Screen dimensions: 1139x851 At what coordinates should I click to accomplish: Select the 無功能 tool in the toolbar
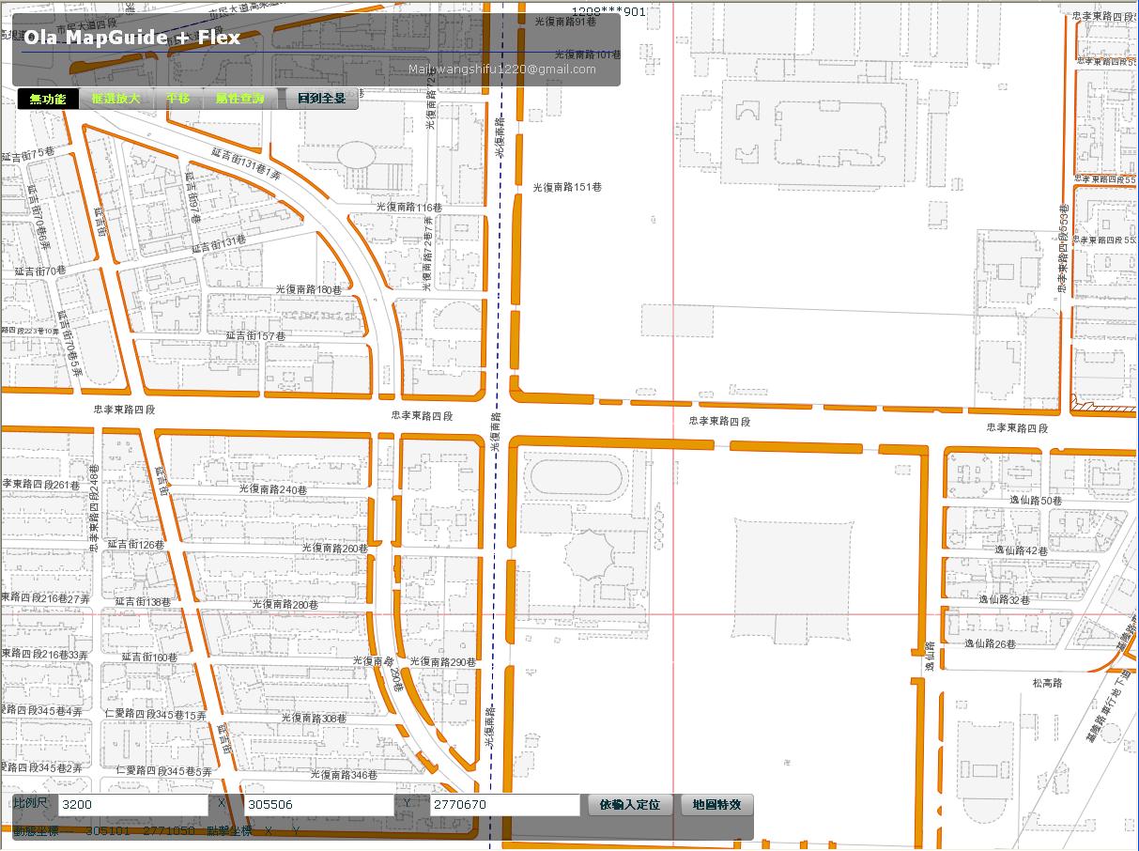point(47,99)
